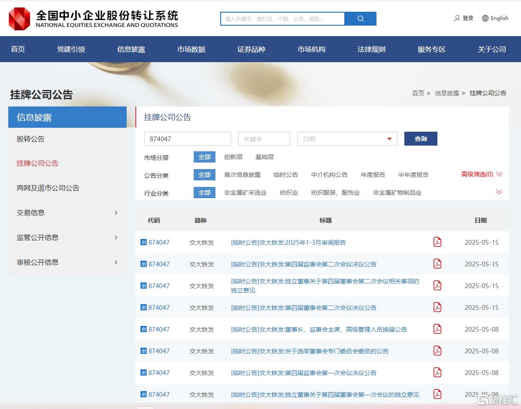Viewport: 521px width, 409px height.
Task: Filter industry by 非金属矿采选业
Action: pos(245,193)
